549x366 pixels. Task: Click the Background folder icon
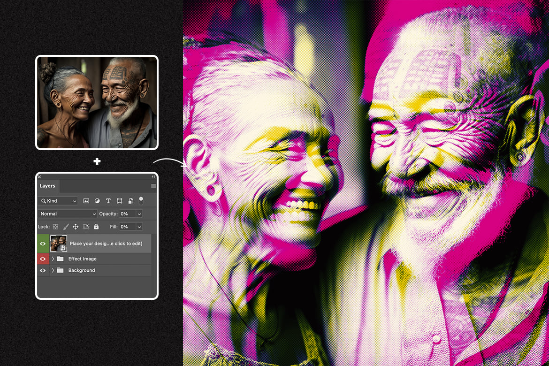(60, 270)
